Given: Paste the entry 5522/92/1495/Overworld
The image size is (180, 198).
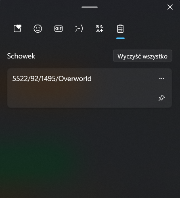Looking at the screenshot, I should click(90, 88).
